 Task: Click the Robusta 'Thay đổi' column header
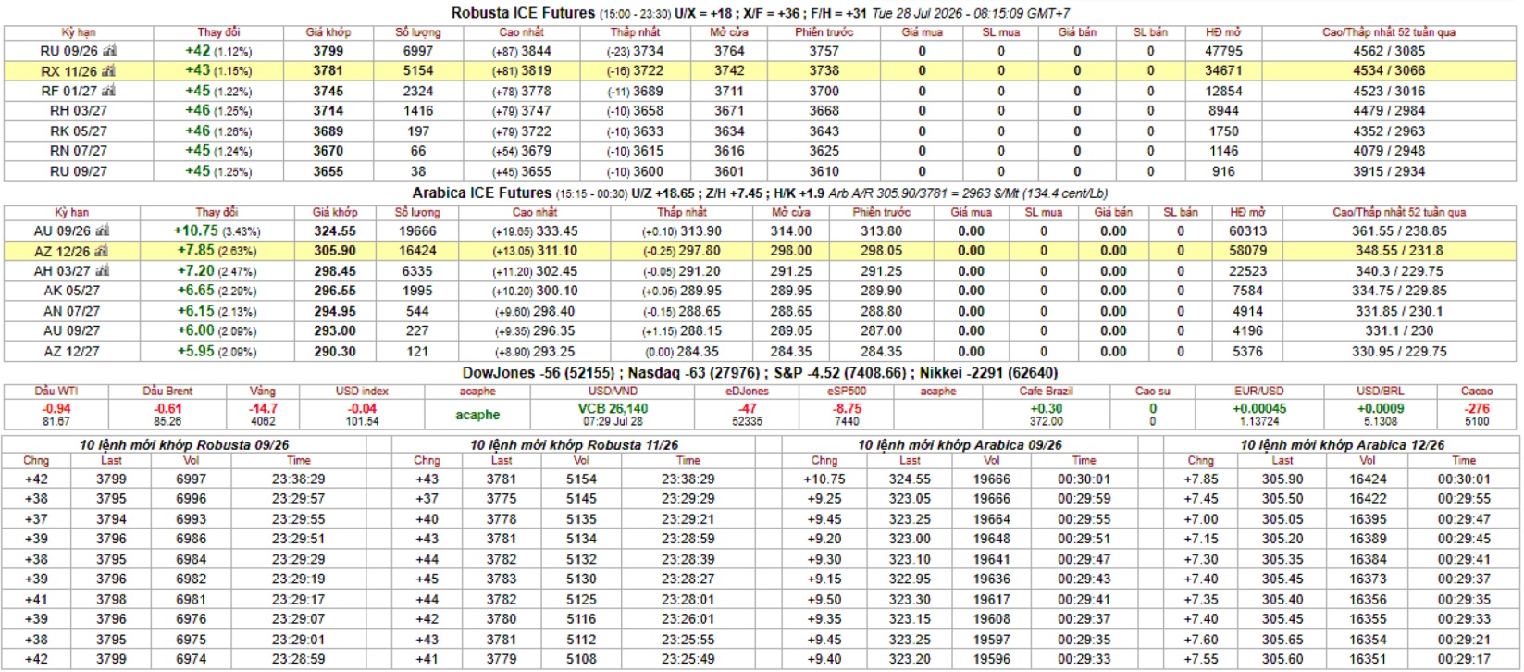(x=217, y=31)
